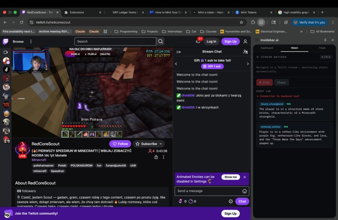Screen dimensions: 338x220
Task: Open the Programming bookmarks folder
Action: 126,31
